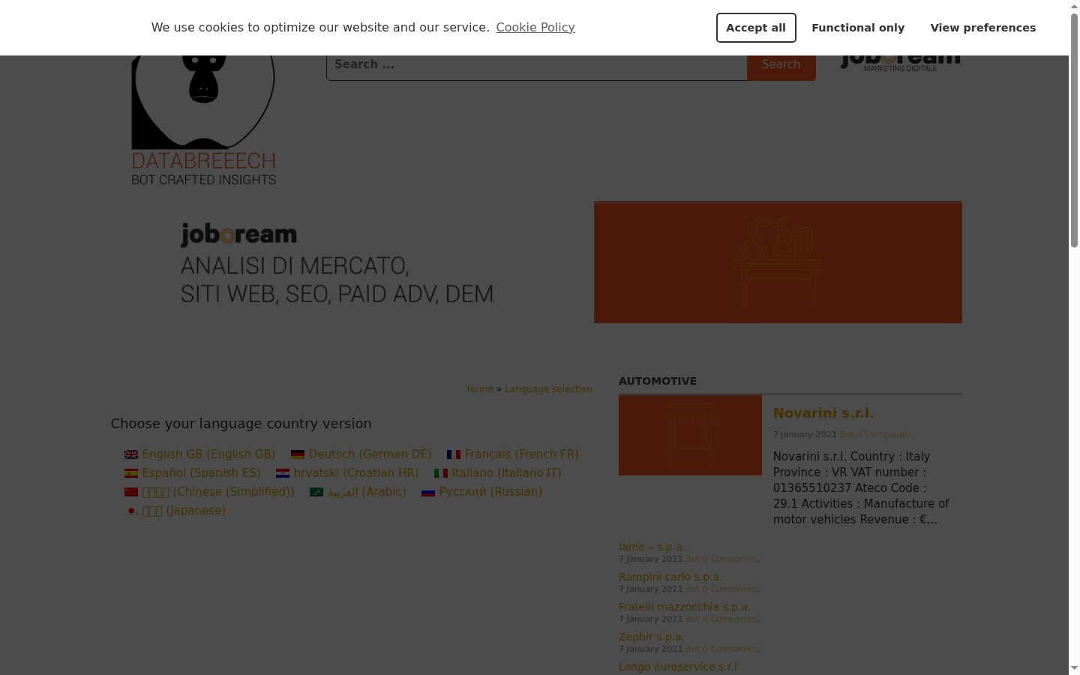The height and width of the screenshot is (675, 1080).
Task: Click the German flag icon
Action: click(298, 454)
